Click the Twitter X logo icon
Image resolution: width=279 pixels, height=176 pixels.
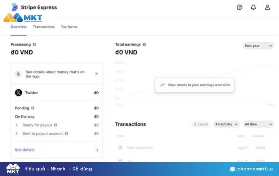(19, 92)
